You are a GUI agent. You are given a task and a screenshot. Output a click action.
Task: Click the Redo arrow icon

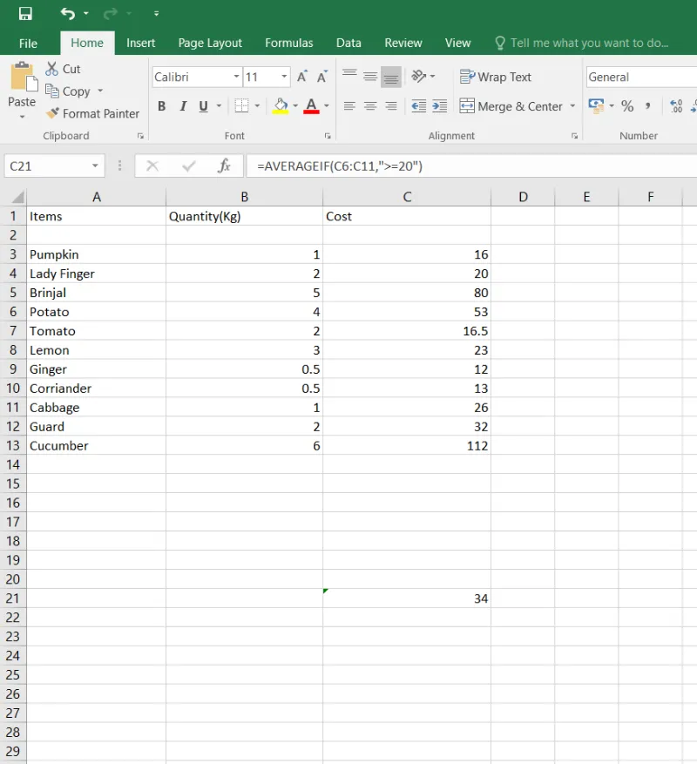(x=110, y=14)
